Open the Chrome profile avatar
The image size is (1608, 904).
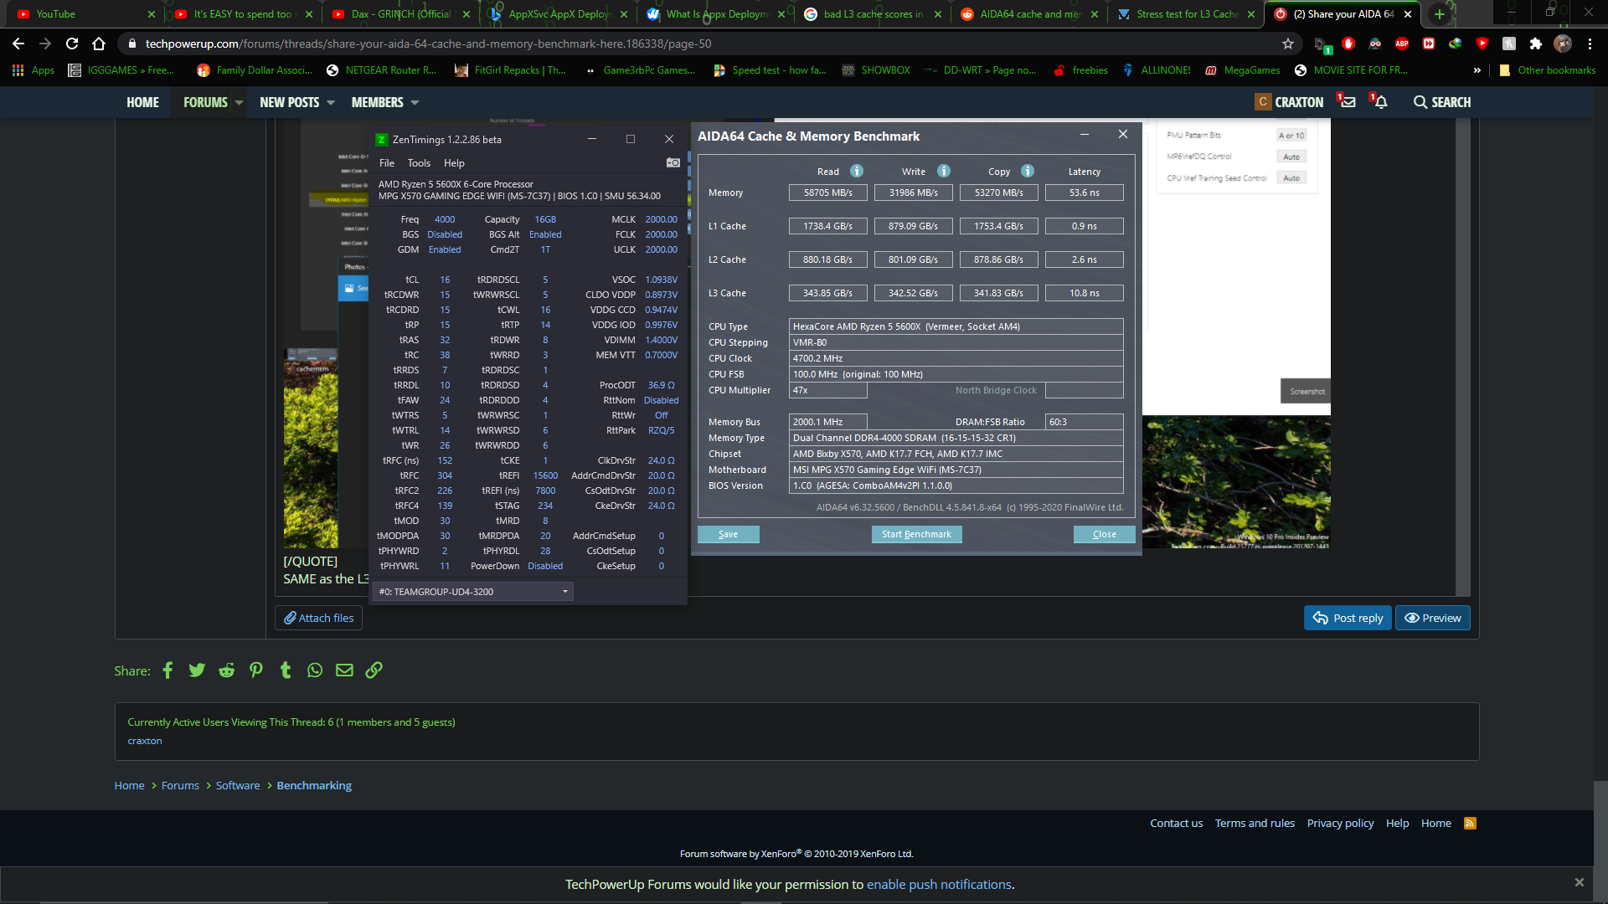1563,44
